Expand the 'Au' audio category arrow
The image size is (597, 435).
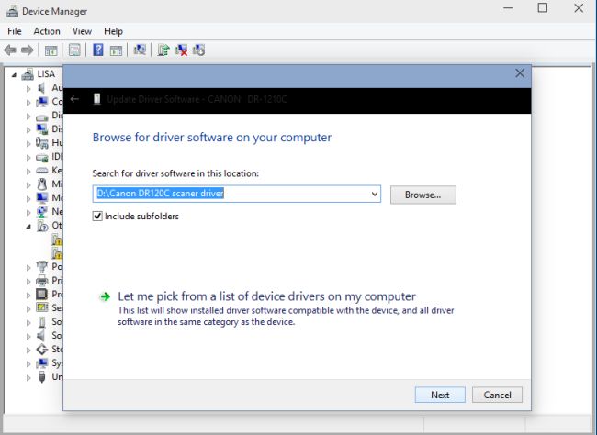28,89
